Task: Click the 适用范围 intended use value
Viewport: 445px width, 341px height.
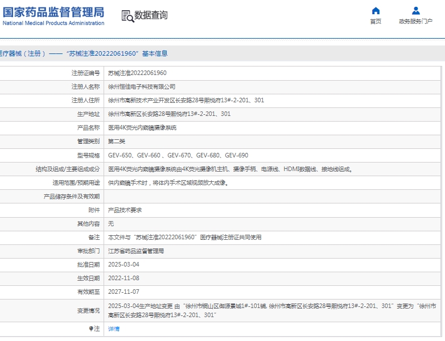Action: pyautogui.click(x=168, y=183)
